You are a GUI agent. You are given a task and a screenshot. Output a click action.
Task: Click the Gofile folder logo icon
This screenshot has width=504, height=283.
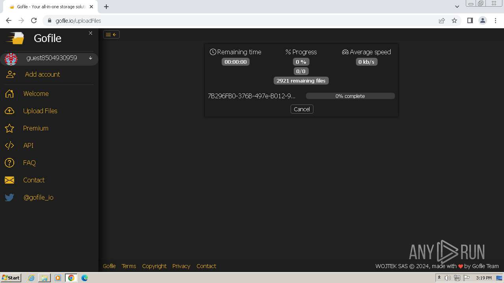click(15, 38)
